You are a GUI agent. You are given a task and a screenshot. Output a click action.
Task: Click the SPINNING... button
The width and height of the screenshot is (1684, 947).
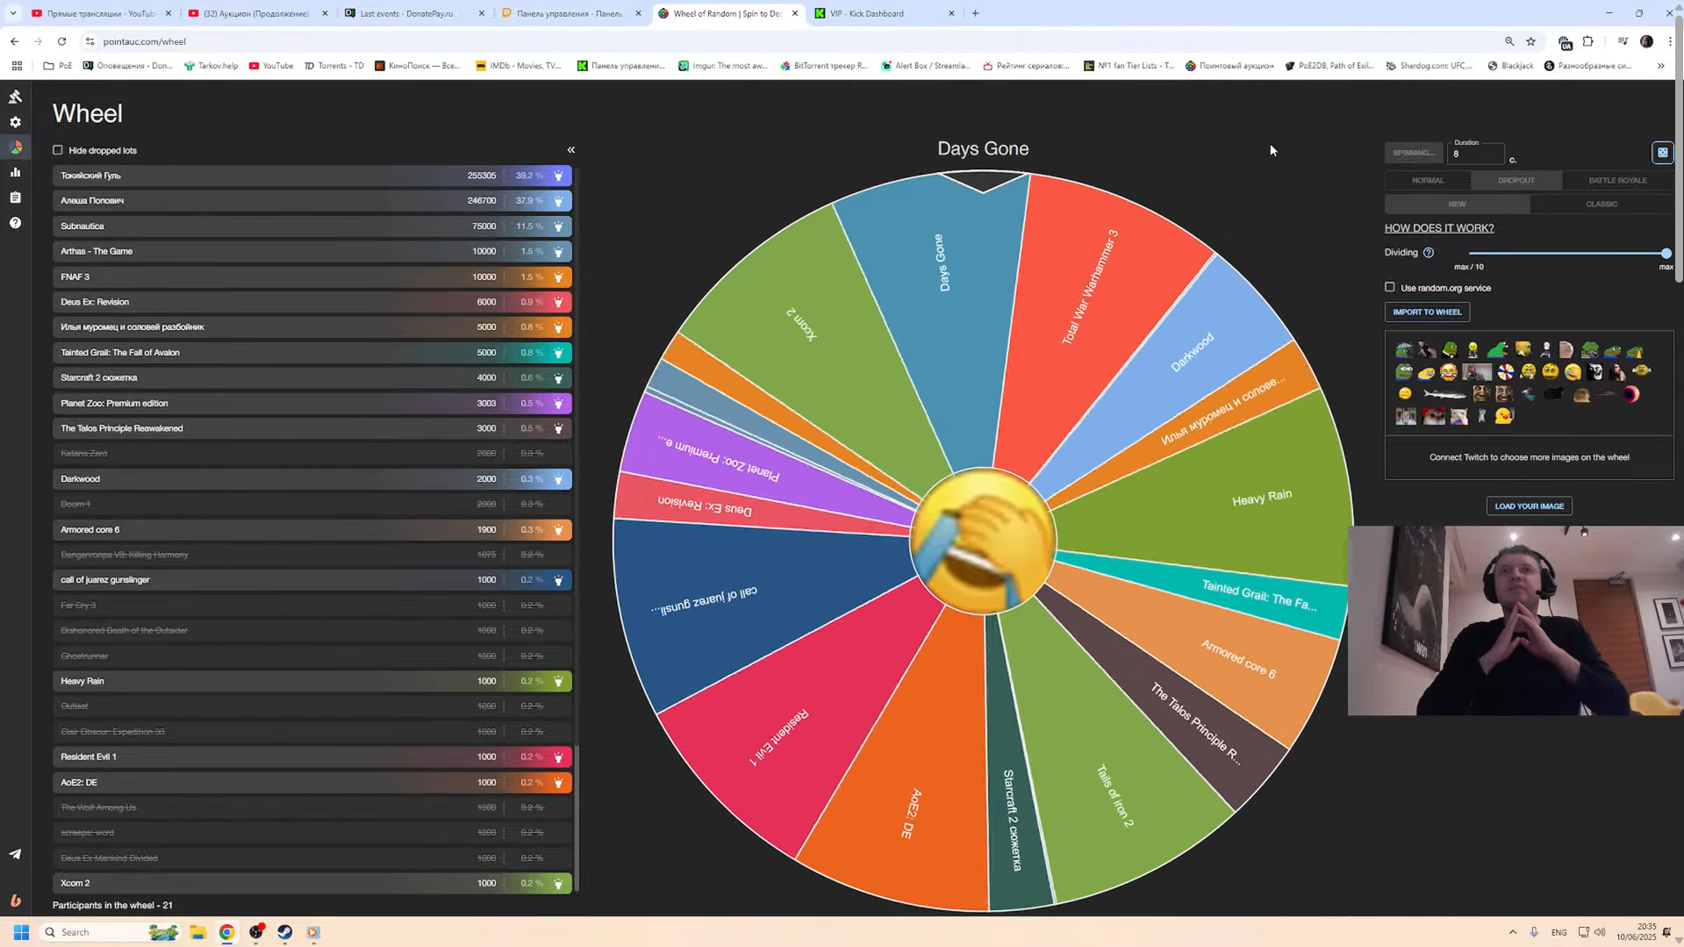pyautogui.click(x=1413, y=153)
